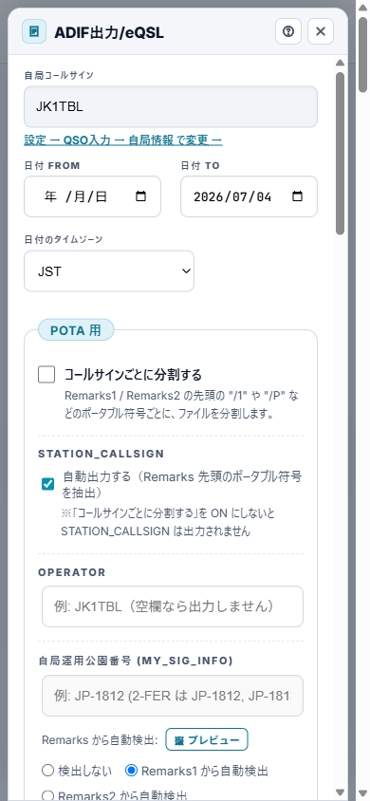Select 検出しない radio option

click(48, 771)
